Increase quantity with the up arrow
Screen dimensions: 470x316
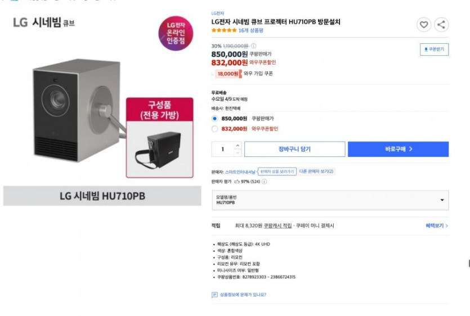[x=238, y=146]
